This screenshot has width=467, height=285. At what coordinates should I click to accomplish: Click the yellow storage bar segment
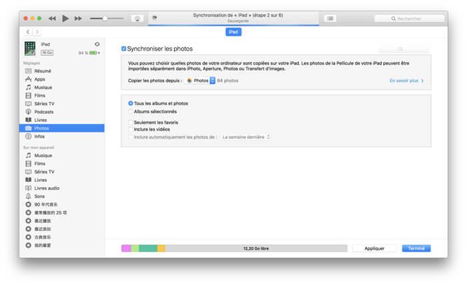tap(161, 248)
